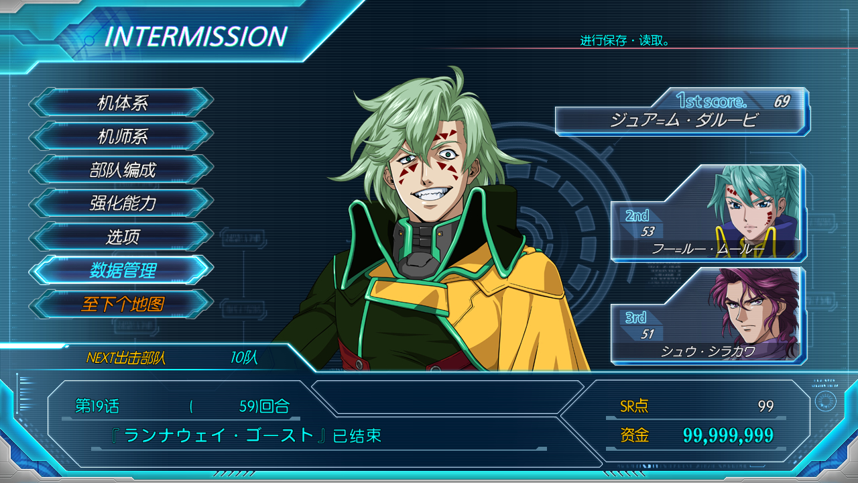Click the 2nd place pilot portrait
This screenshot has width=858, height=483.
(x=755, y=211)
